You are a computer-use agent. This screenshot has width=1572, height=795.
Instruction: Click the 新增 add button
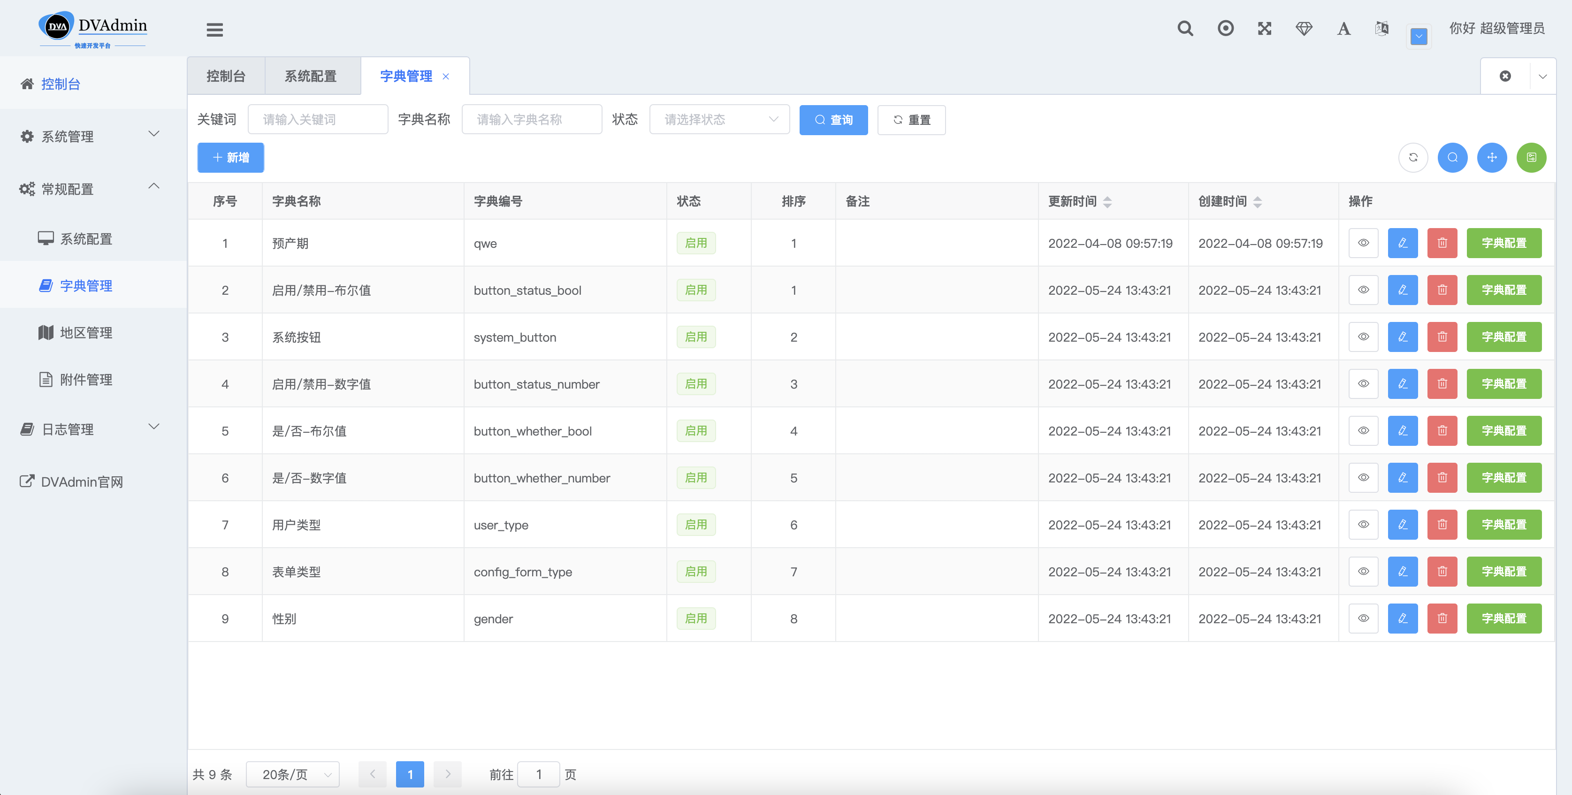(x=231, y=157)
